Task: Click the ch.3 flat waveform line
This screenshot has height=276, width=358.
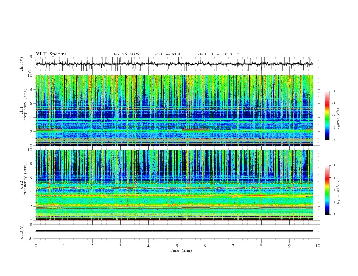Action: [176, 230]
